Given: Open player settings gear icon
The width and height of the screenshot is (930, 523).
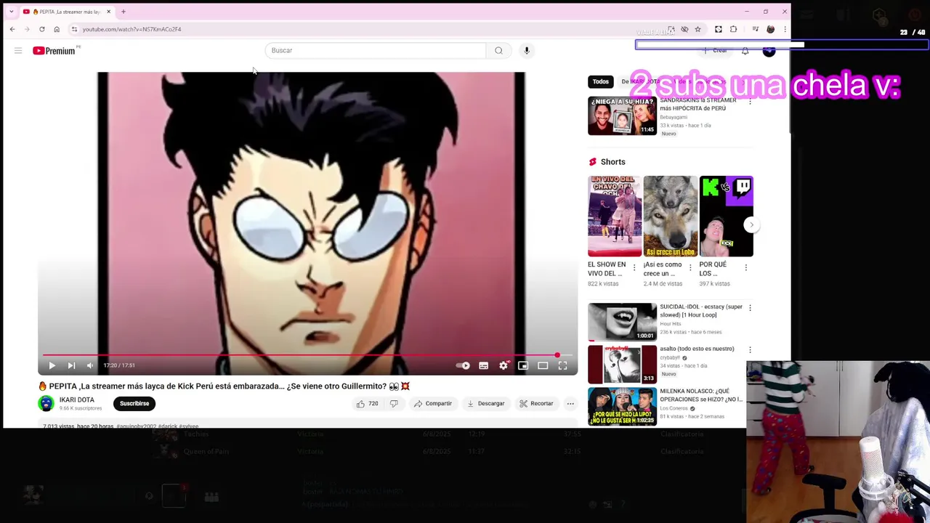Looking at the screenshot, I should point(503,365).
